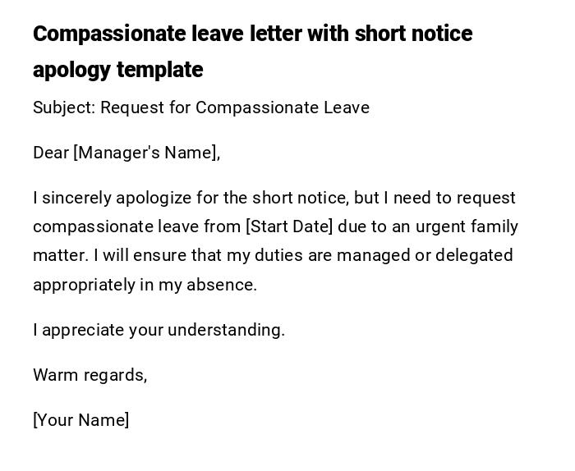Click the line "I appreciate your understanding."
Screen dimensions: 575x471
(159, 330)
